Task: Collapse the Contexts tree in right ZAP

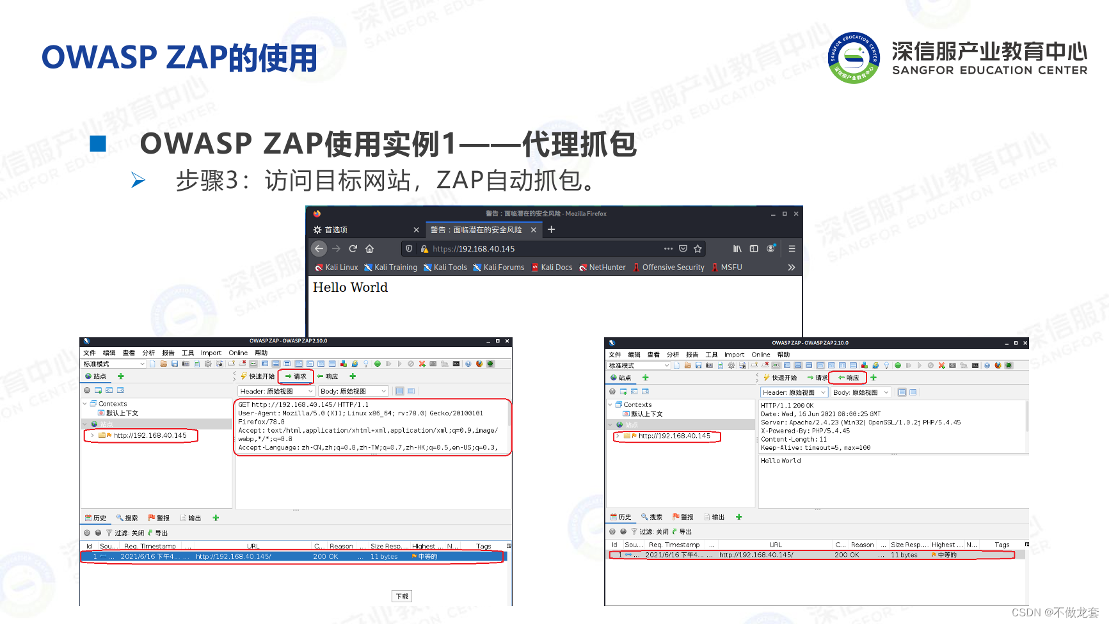Action: [x=610, y=404]
